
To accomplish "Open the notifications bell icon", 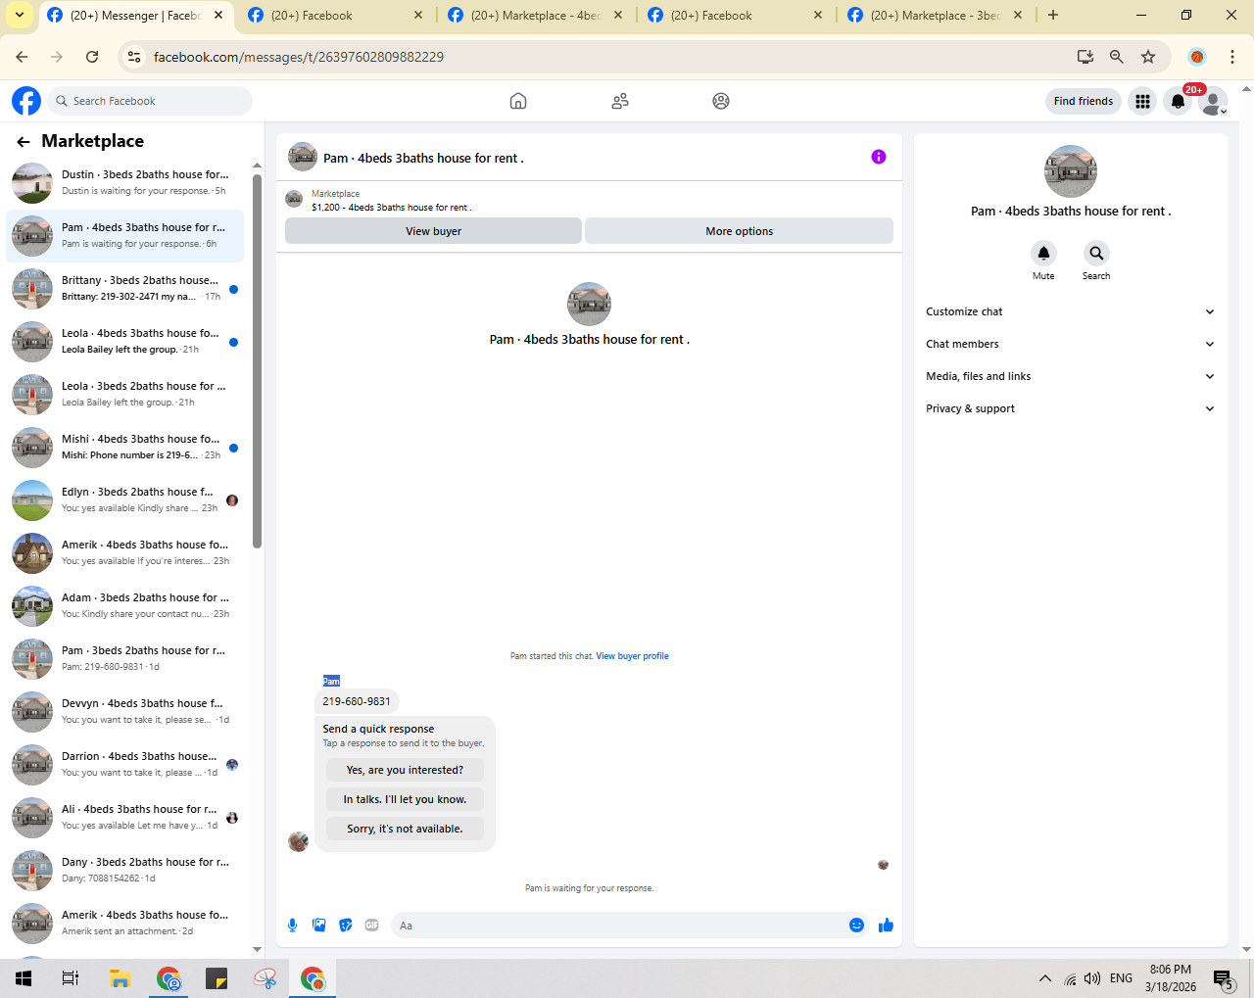I will pos(1179,101).
